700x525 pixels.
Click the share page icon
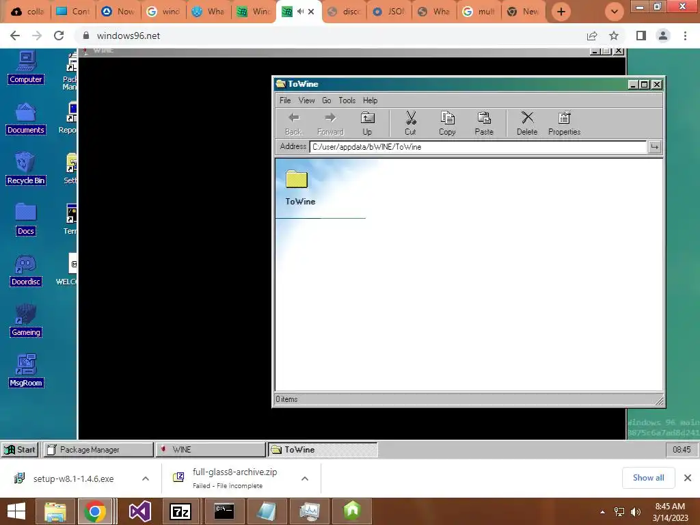(x=592, y=36)
